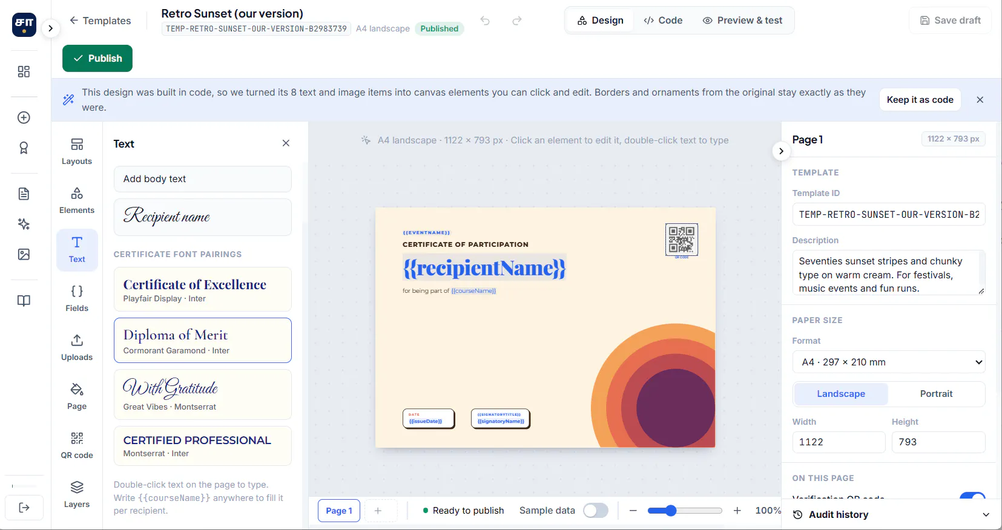This screenshot has width=1002, height=530.
Task: Switch to the Preview & test tab
Action: coord(742,21)
